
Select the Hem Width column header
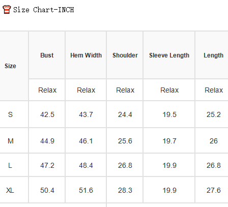pos(86,55)
